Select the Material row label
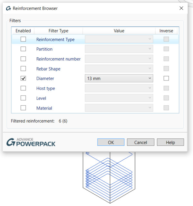Screen dimensions: 193x206 [x=44, y=108]
